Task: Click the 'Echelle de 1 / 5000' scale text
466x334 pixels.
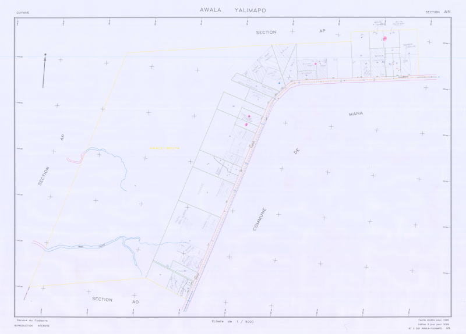Action: (x=232, y=322)
